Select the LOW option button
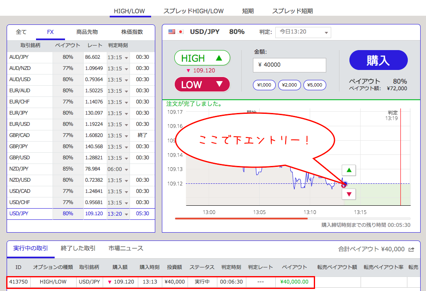The width and height of the screenshot is (426, 291). [x=202, y=84]
